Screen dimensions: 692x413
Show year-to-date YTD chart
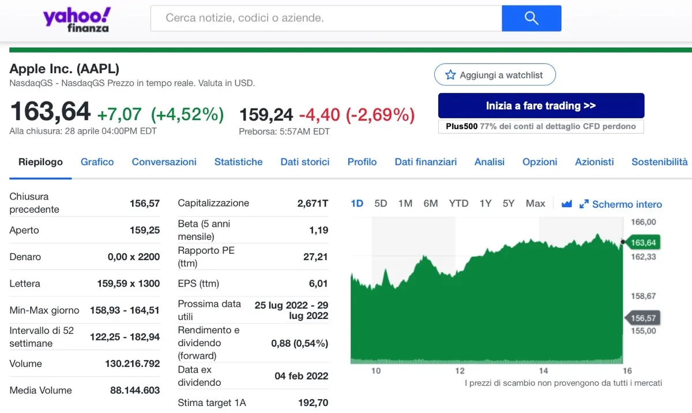pos(458,204)
